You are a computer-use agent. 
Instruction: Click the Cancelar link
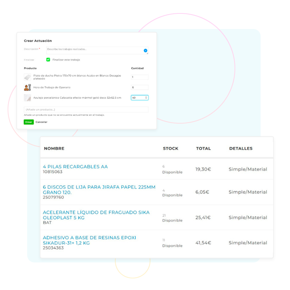tap(41, 122)
